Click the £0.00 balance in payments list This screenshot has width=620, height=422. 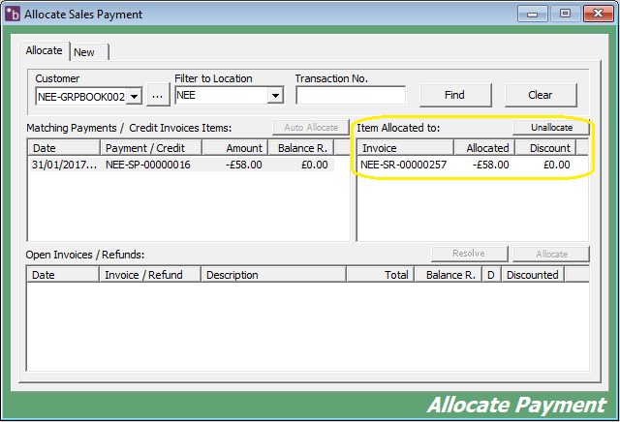[x=314, y=165]
